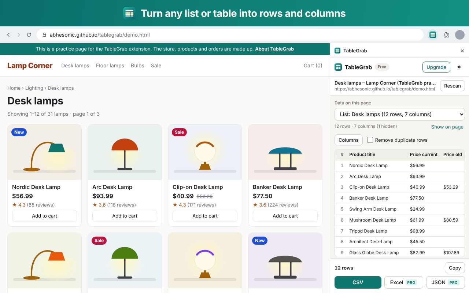The width and height of the screenshot is (469, 293).
Task: Open Sale nav item
Action: 156,66
